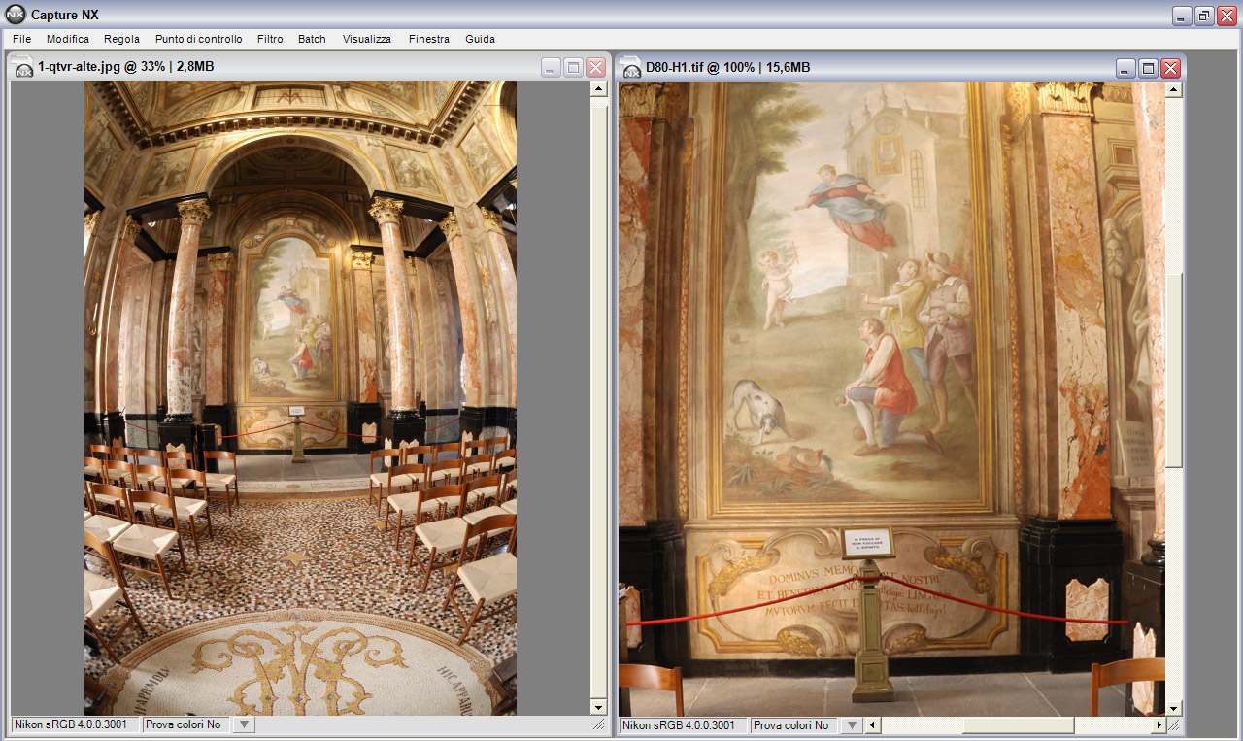Screen dimensions: 1243x741
Task: Click scroll up arrow in 1-qtvr-alte.jpg window
Action: point(598,89)
